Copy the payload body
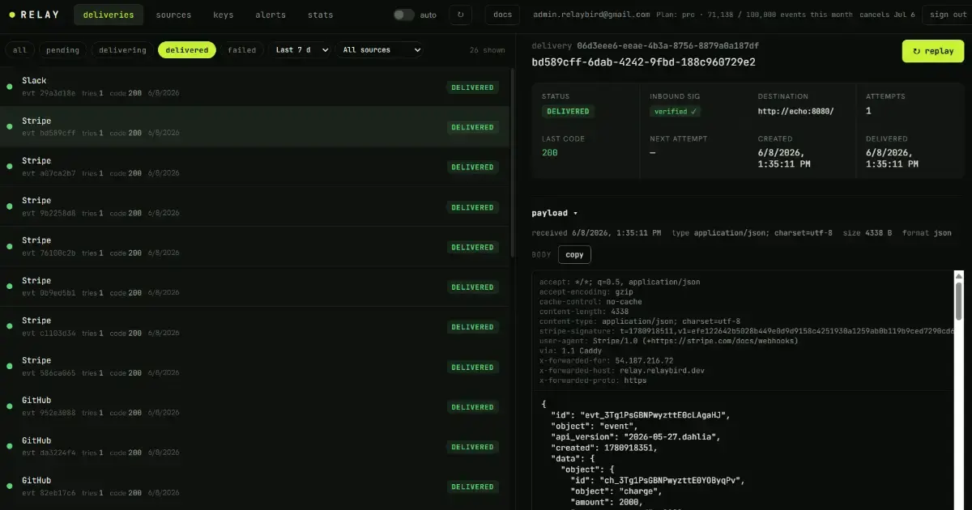This screenshot has height=510, width=972. pyautogui.click(x=574, y=254)
